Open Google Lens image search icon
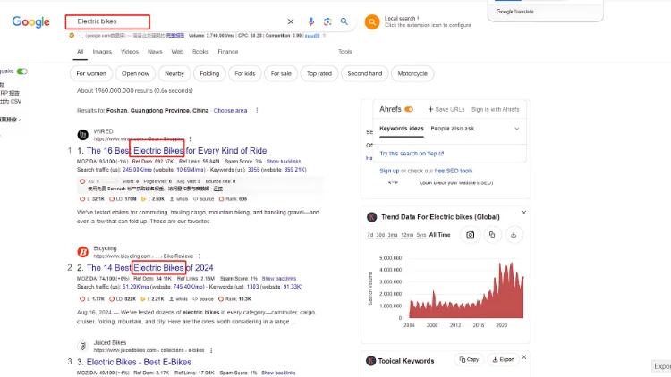The height and width of the screenshot is (377, 671). point(327,21)
